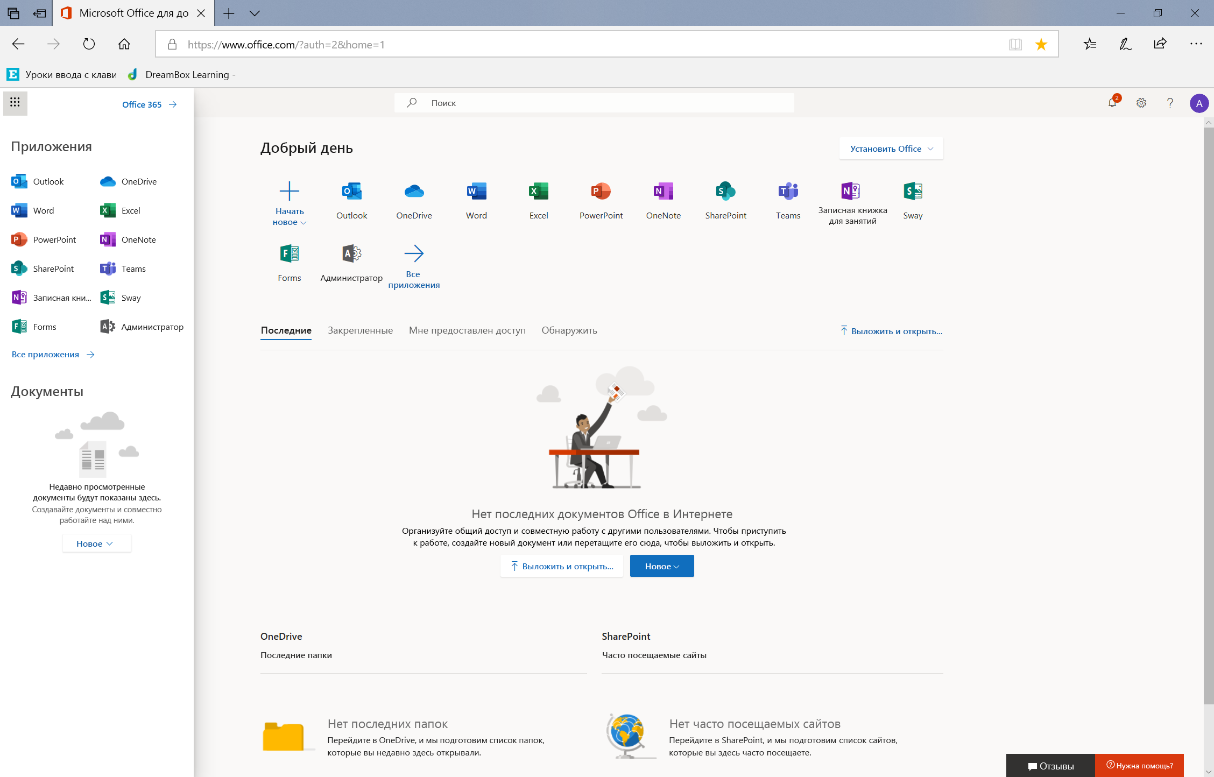Select the 'Последние' documents tab
Viewport: 1214px width, 777px height.
tap(285, 330)
